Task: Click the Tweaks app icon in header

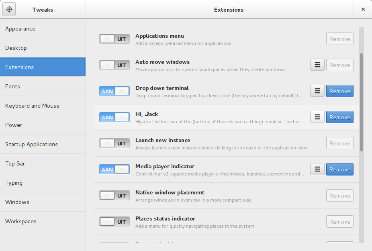Action: coord(9,9)
